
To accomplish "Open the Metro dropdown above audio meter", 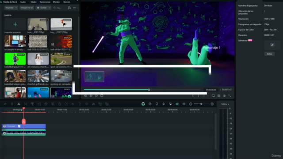I will [x=225, y=104].
